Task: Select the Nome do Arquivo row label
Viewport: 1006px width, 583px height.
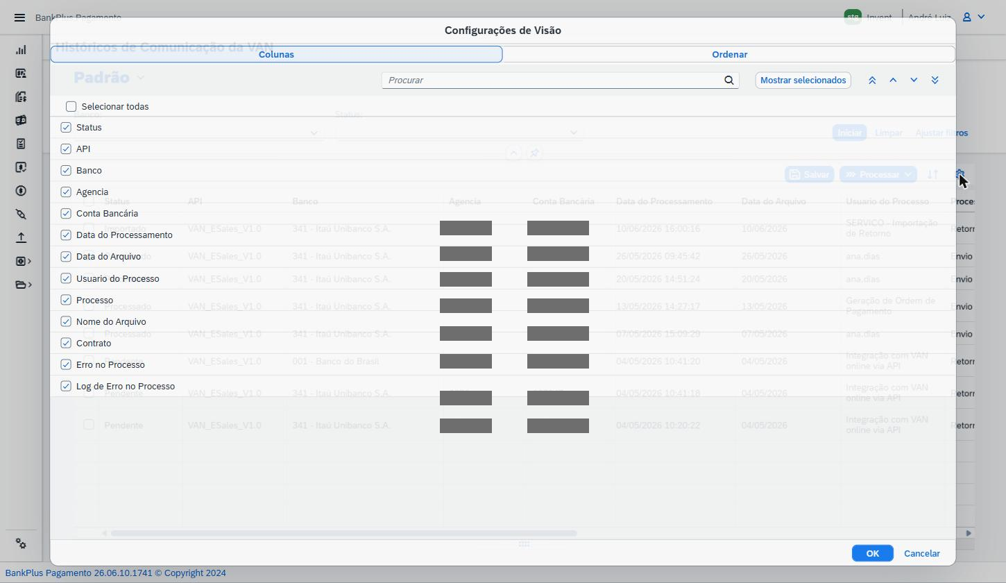Action: (x=111, y=322)
